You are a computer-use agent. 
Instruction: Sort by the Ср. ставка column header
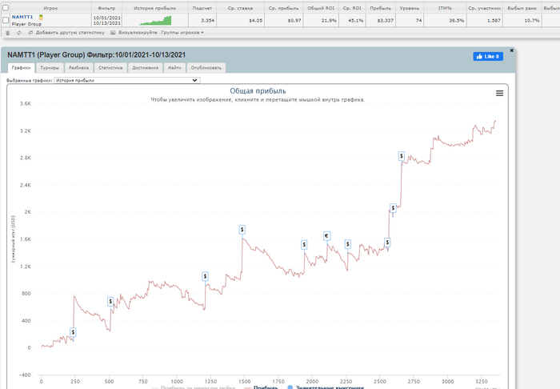240,8
